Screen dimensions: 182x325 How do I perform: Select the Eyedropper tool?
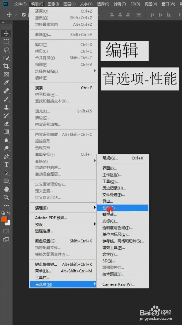point(6,83)
